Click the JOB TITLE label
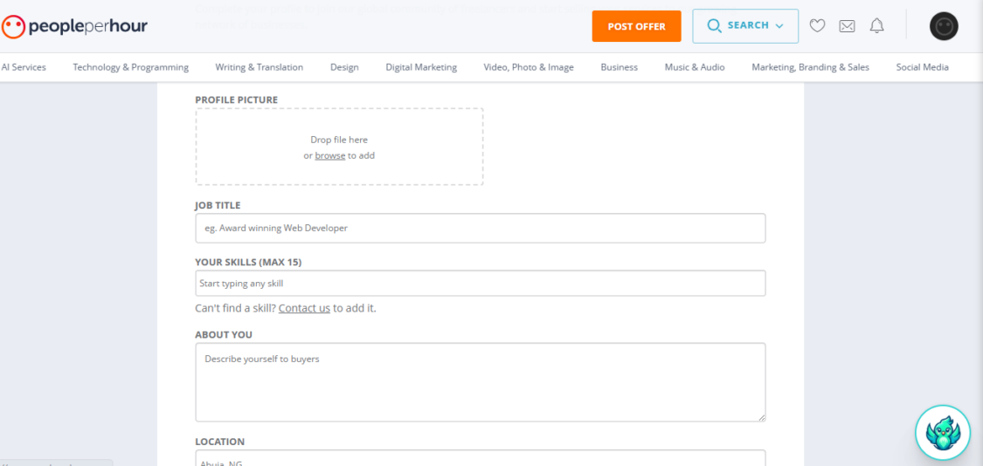The height and width of the screenshot is (466, 983). (218, 205)
